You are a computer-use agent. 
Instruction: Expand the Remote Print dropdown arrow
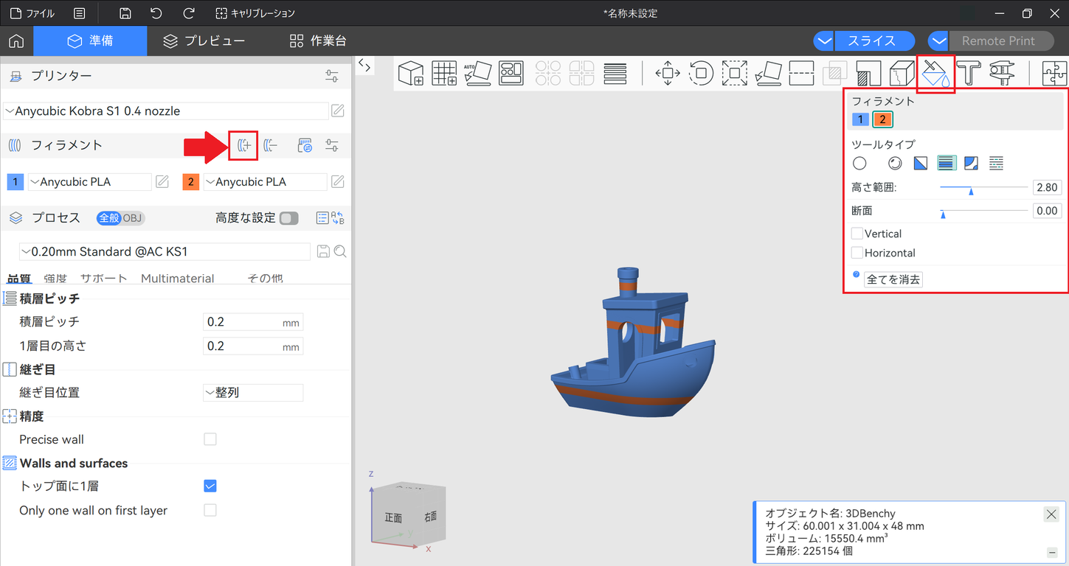tap(938, 41)
